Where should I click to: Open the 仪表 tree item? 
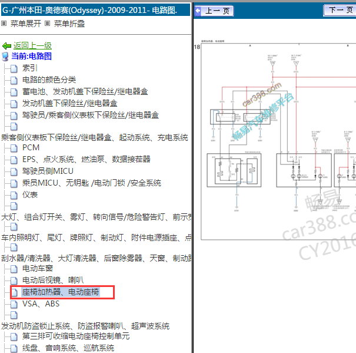pos(30,194)
